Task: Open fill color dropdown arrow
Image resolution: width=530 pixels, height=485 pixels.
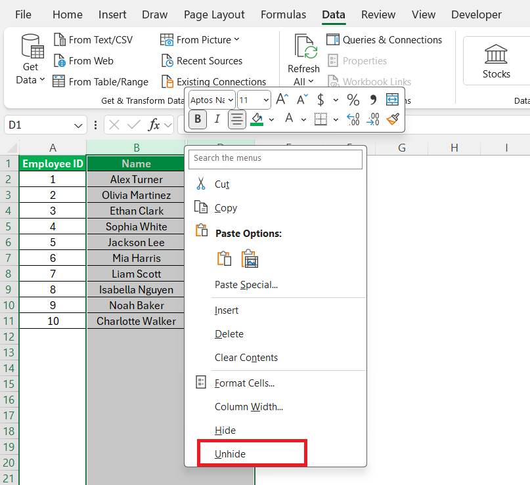Action: click(x=271, y=119)
